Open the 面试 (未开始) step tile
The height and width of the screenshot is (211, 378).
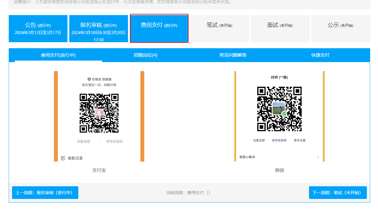point(280,29)
